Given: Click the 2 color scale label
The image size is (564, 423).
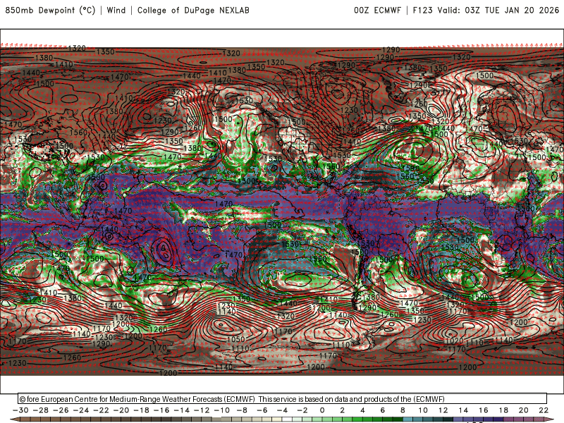Looking at the screenshot, I should [343, 410].
